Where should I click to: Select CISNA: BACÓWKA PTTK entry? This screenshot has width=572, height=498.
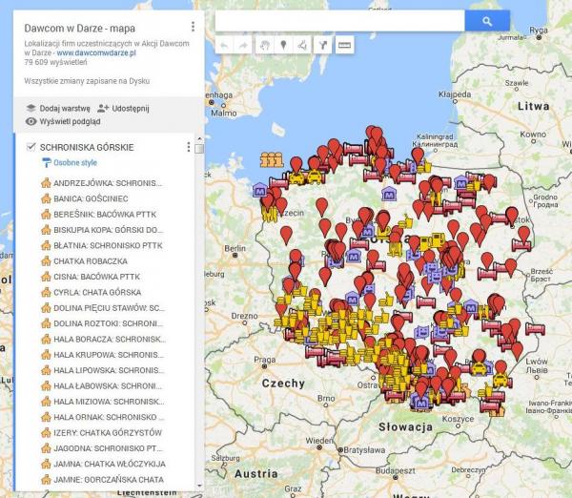(96, 277)
